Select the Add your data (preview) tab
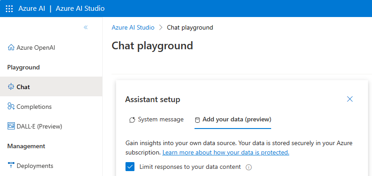This screenshot has width=372, height=176. pos(233,120)
